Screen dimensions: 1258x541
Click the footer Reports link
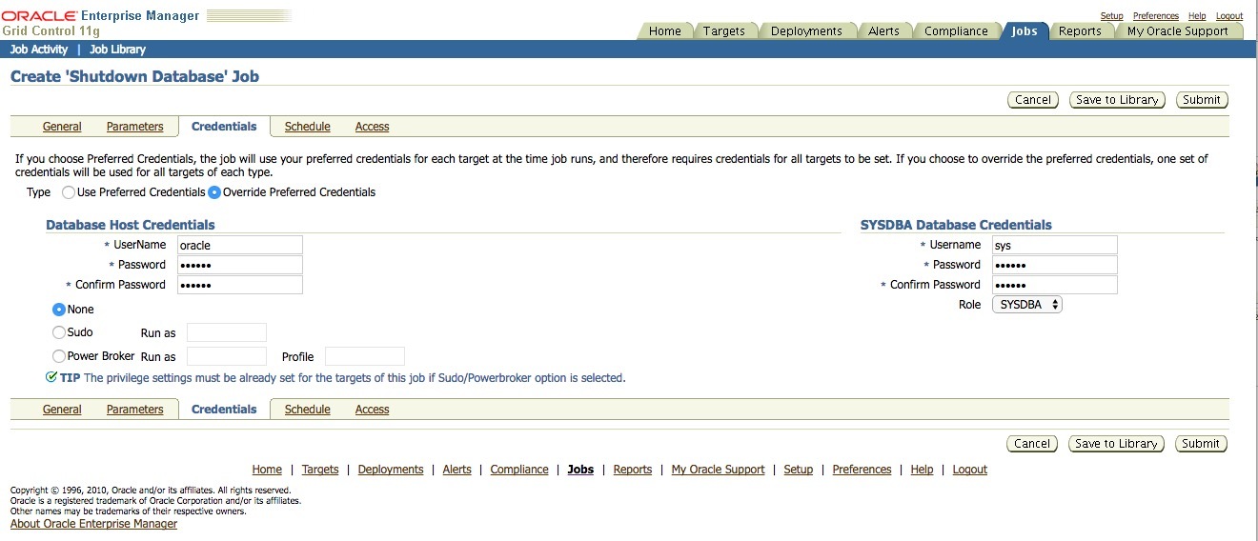click(x=633, y=470)
